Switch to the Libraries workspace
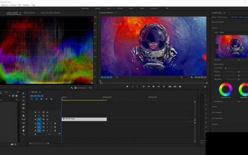Image resolution: width=248 pixels, height=155 pixels. click(154, 8)
